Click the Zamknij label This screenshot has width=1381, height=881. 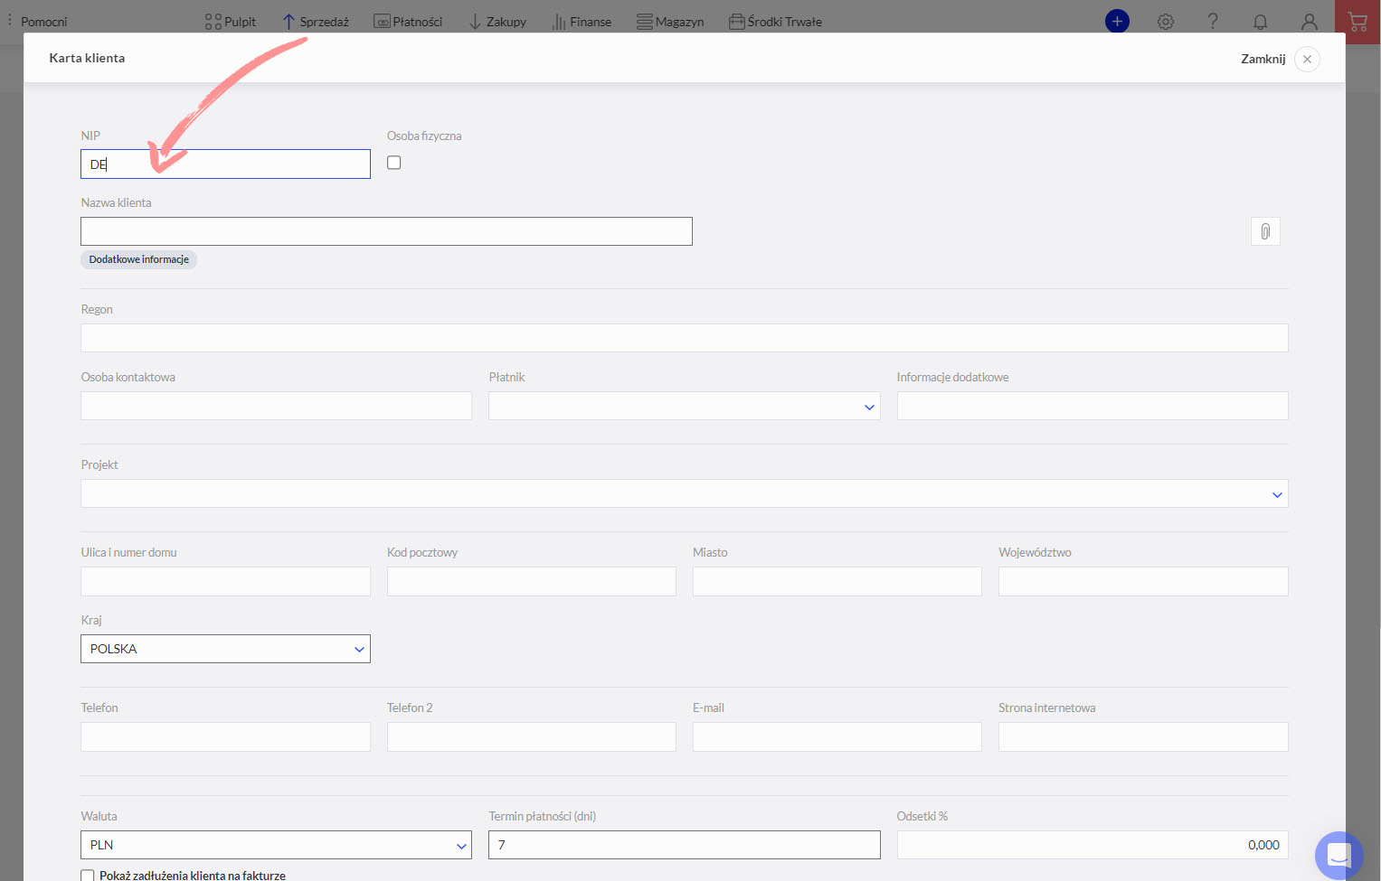(x=1263, y=59)
